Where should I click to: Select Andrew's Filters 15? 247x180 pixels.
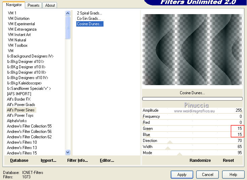22,153
